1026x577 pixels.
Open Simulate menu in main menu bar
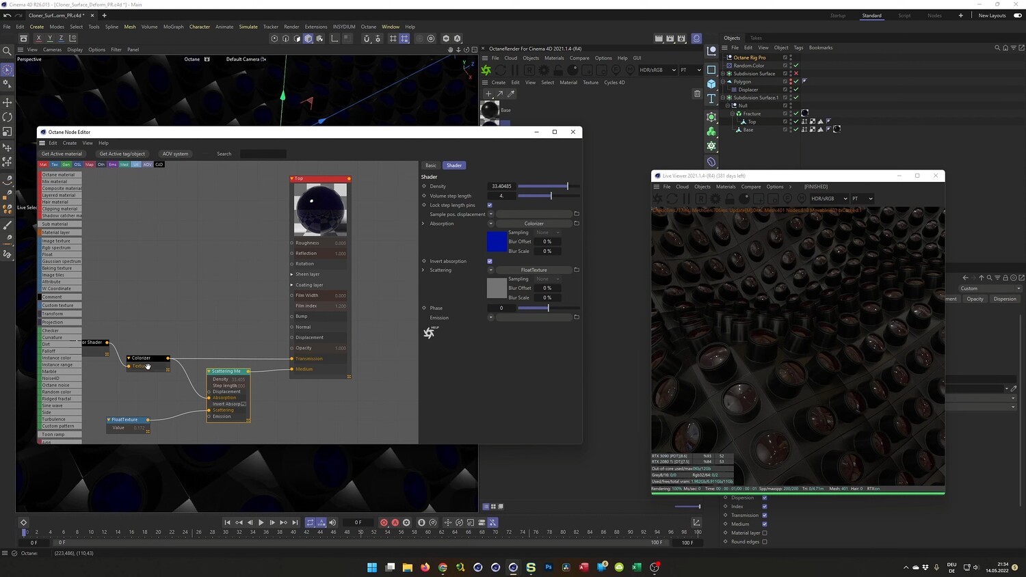pyautogui.click(x=248, y=27)
